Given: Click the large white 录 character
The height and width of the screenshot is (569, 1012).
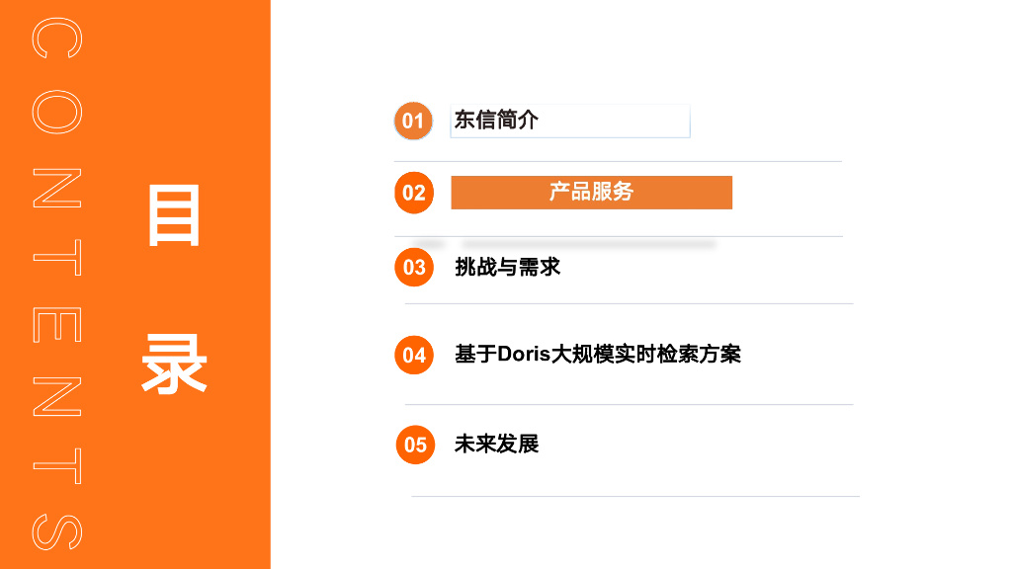Looking at the screenshot, I should click(174, 363).
